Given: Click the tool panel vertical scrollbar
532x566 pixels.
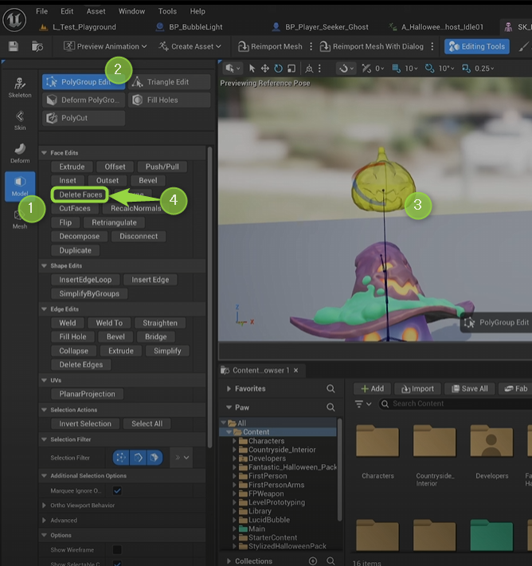Looking at the screenshot, I should (209, 296).
